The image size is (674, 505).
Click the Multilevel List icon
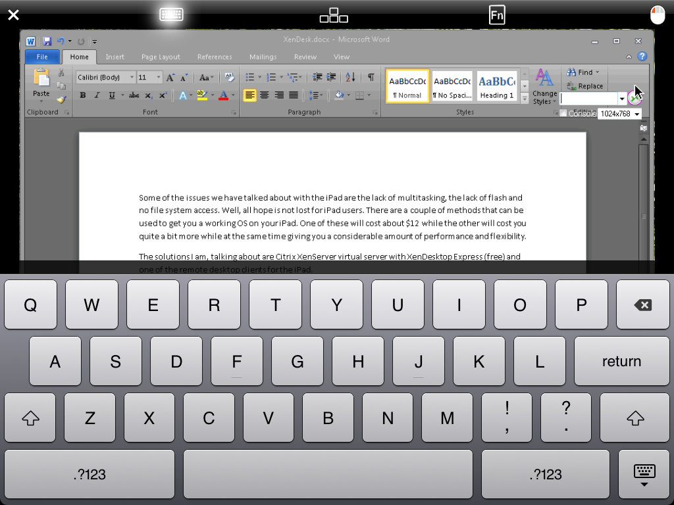293,78
